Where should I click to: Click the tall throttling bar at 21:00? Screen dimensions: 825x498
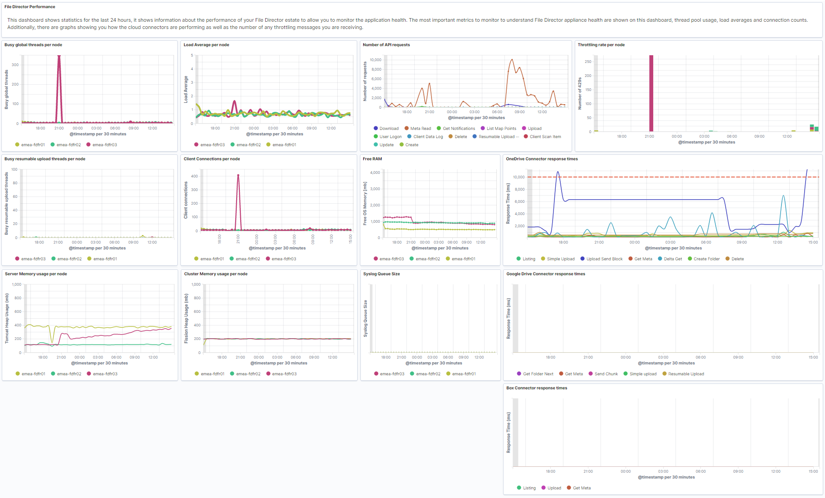(x=651, y=93)
